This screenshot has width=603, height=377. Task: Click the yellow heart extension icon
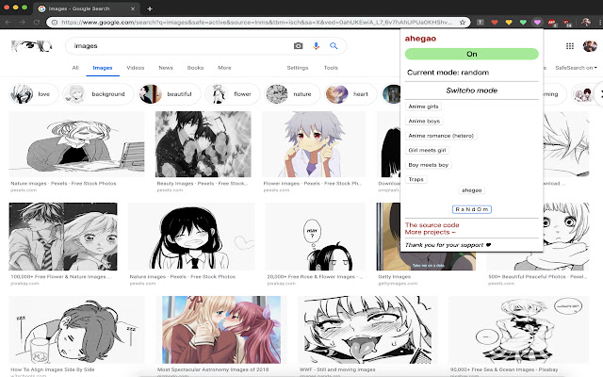(x=509, y=23)
